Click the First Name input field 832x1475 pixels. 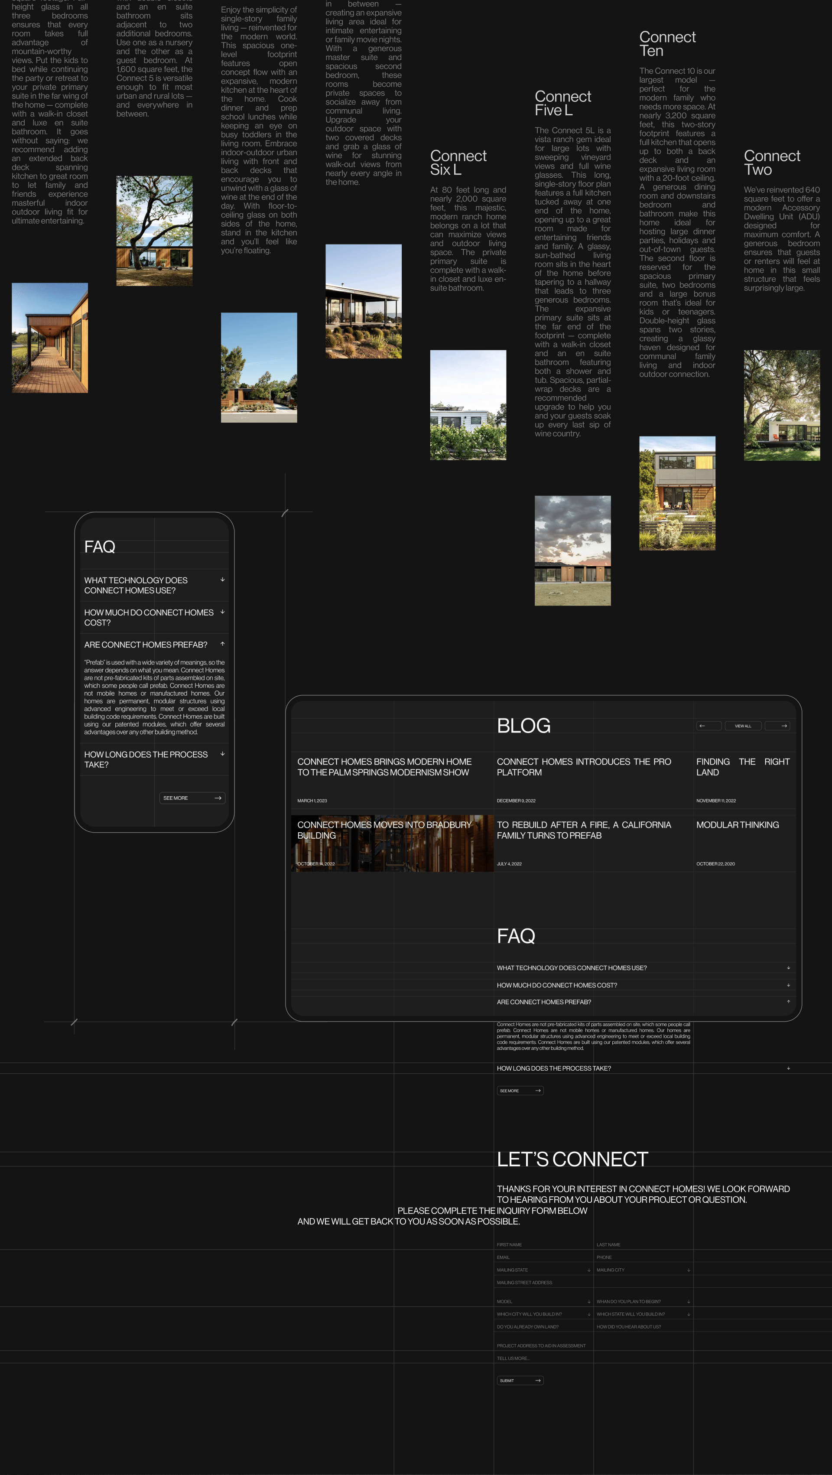click(543, 1244)
